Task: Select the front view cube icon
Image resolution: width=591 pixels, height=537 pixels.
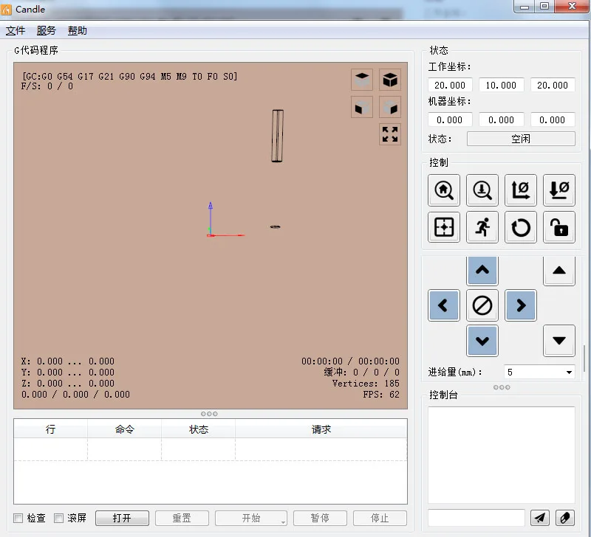Action: pyautogui.click(x=362, y=107)
